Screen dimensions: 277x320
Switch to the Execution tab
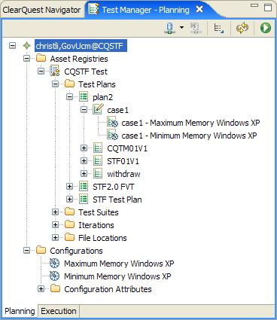pos(59,311)
